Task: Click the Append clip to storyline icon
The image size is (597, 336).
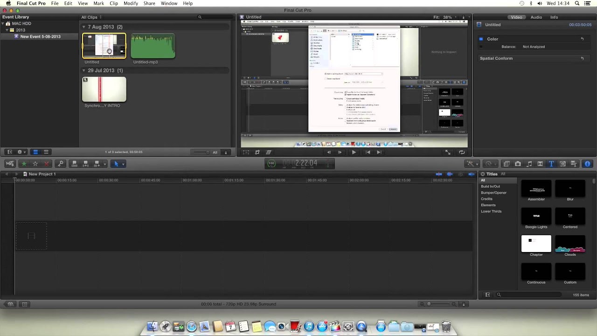Action: [x=97, y=164]
